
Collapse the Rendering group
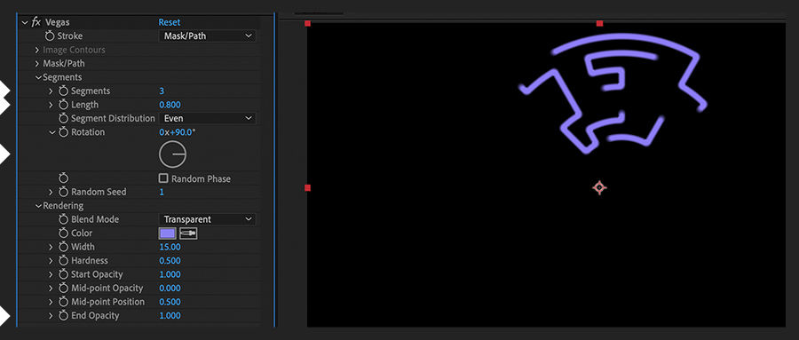coord(38,206)
